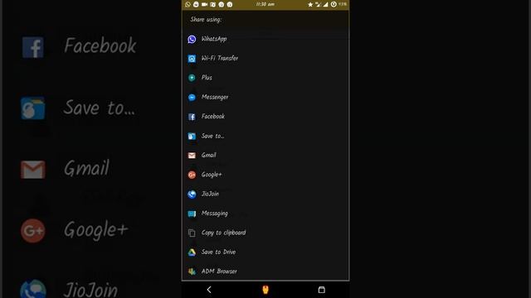Click large Save to... icon in background

(x=33, y=108)
